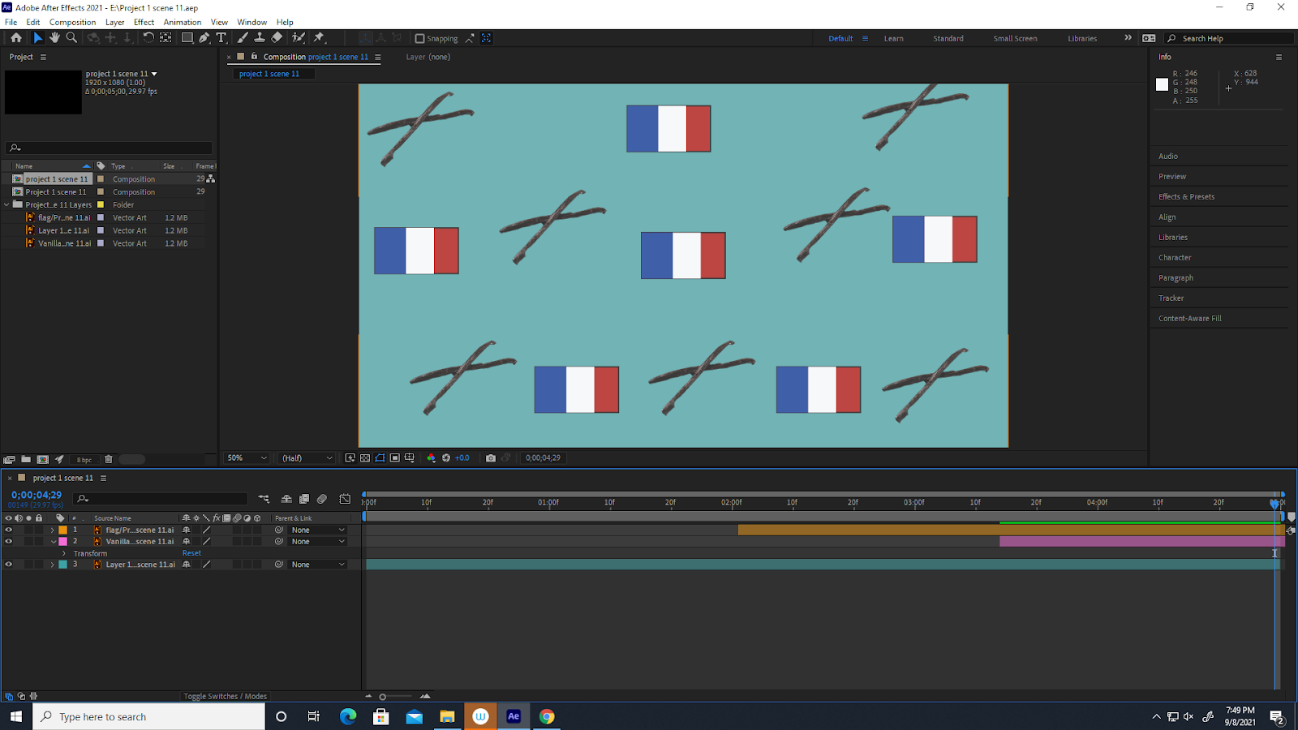The image size is (1298, 730).
Task: Select the Puppet Pin tool
Action: click(x=319, y=38)
